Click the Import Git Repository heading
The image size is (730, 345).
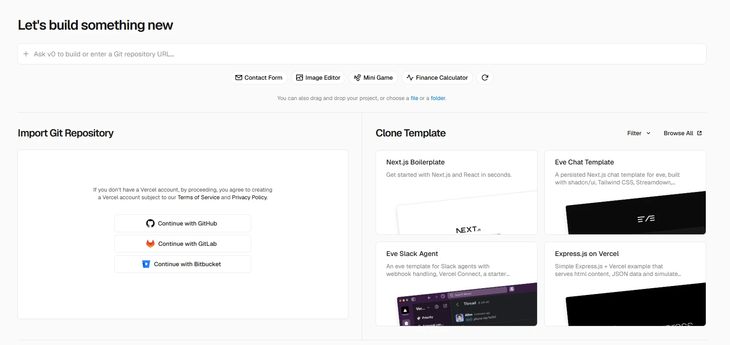(x=65, y=133)
